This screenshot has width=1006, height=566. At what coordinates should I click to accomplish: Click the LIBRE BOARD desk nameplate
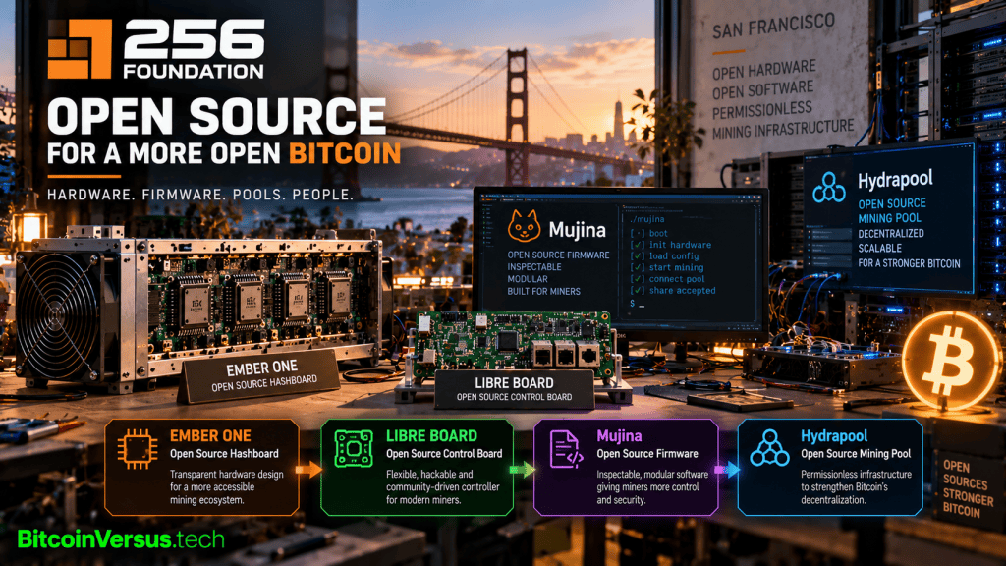pyautogui.click(x=514, y=389)
